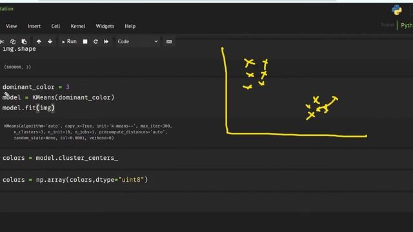This screenshot has height=232, width=413.
Task: Click the line model.fit(img)
Action: click(28, 108)
